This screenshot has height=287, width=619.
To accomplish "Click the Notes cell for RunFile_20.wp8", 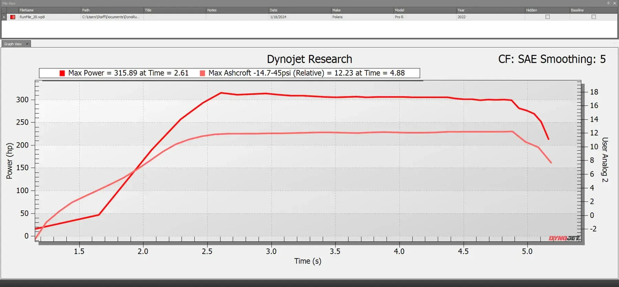I will click(x=237, y=17).
